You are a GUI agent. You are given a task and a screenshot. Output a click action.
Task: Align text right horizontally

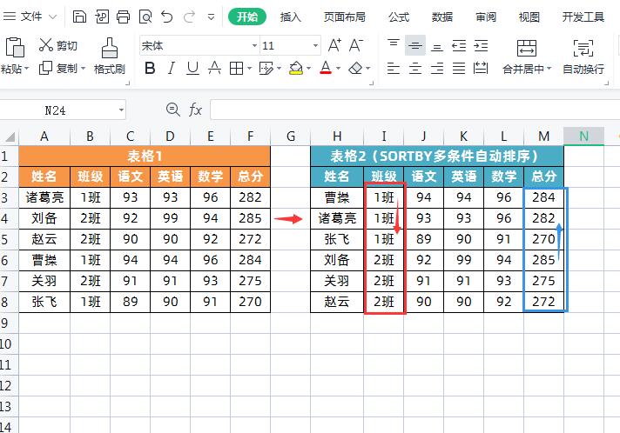click(x=436, y=69)
